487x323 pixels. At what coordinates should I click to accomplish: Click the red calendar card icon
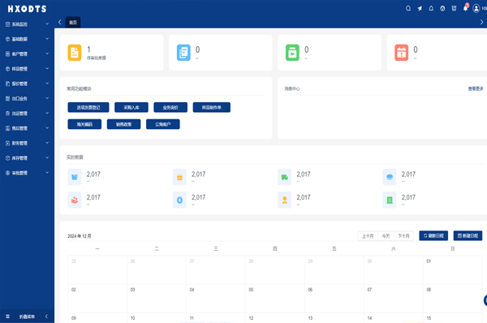[x=401, y=53]
